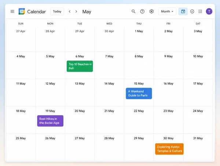Open calendar search
220x166 pixels.
coord(133,11)
